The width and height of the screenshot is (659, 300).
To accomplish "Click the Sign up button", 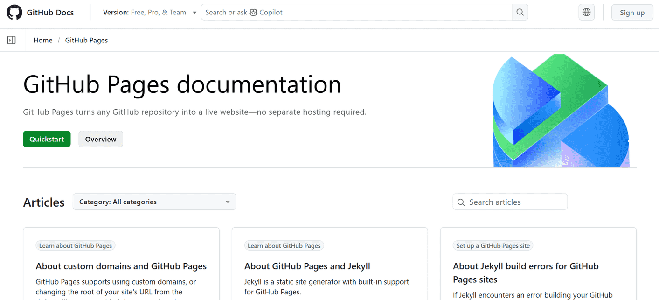I will 632,13.
